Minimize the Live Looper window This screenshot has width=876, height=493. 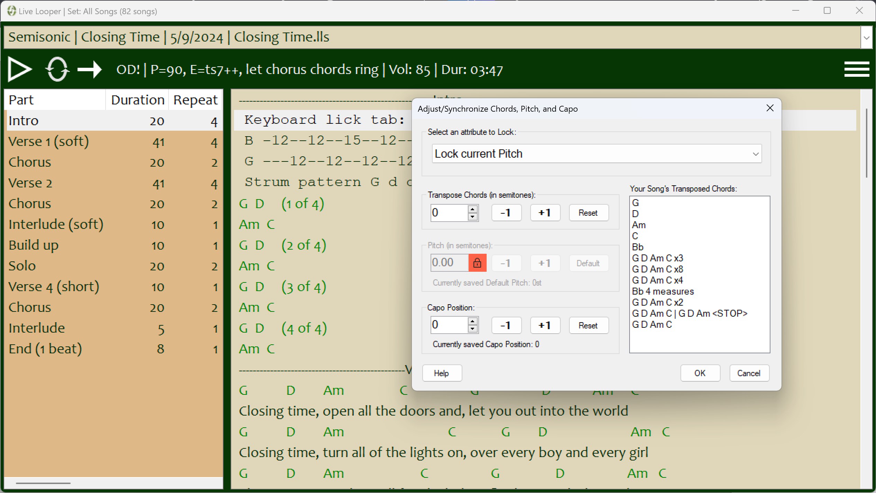pyautogui.click(x=796, y=11)
